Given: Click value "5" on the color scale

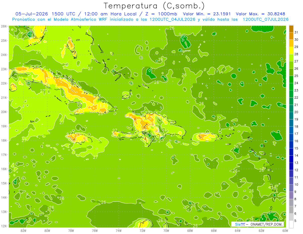Looking at the screenshot, I should click(x=295, y=221).
